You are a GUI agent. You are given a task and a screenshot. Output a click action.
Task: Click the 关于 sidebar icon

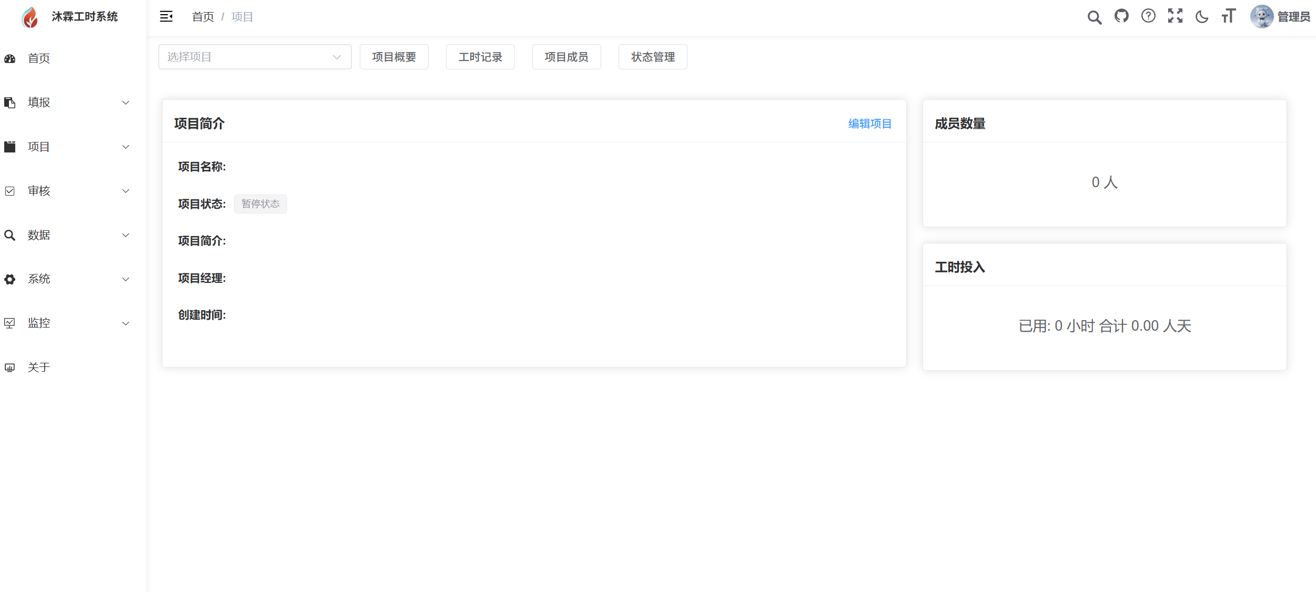(x=11, y=367)
